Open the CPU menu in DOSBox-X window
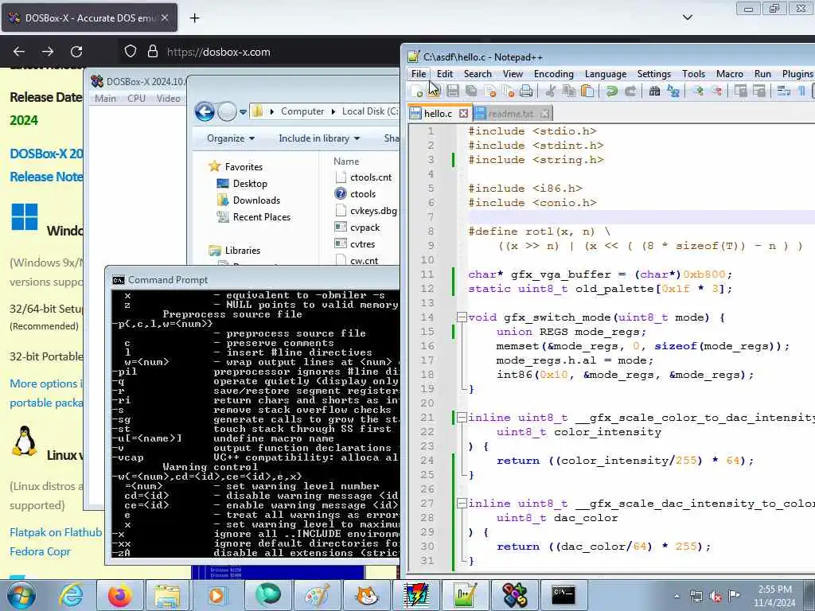The image size is (815, 611). click(136, 98)
